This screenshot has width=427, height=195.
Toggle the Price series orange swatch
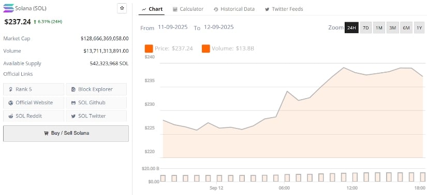pyautogui.click(x=149, y=48)
